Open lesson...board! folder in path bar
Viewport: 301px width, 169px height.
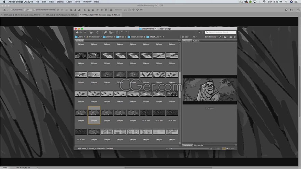click(x=135, y=37)
